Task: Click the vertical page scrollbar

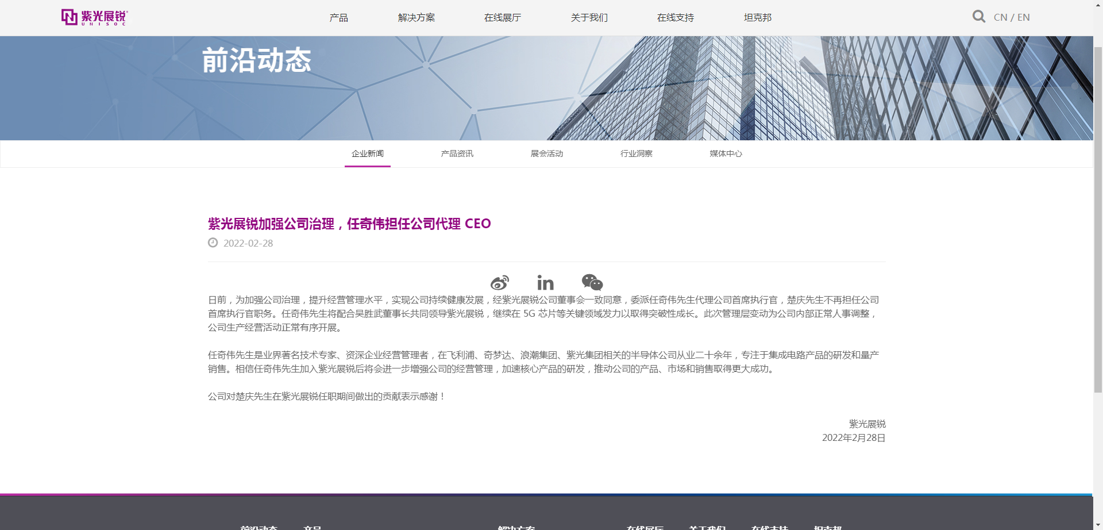Action: coord(1098,218)
